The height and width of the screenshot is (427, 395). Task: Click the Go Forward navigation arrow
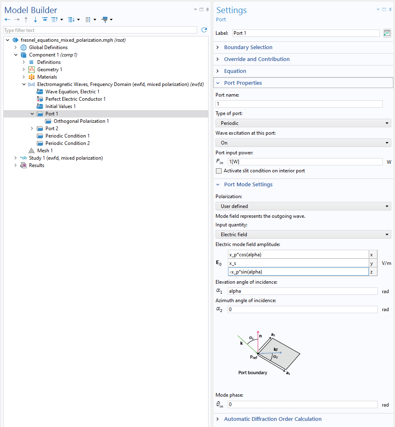[x=16, y=19]
